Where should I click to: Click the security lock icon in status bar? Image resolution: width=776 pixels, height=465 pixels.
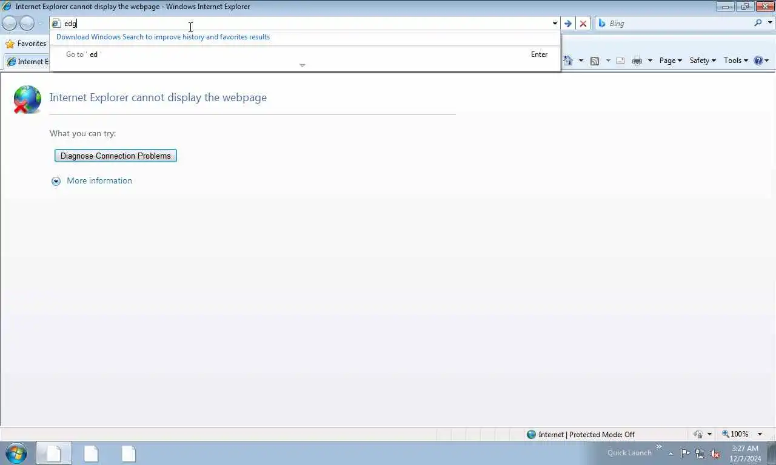pyautogui.click(x=698, y=434)
